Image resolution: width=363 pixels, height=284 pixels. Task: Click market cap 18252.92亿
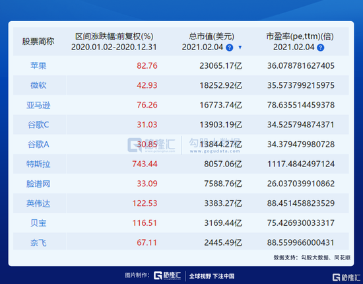tap(221, 85)
